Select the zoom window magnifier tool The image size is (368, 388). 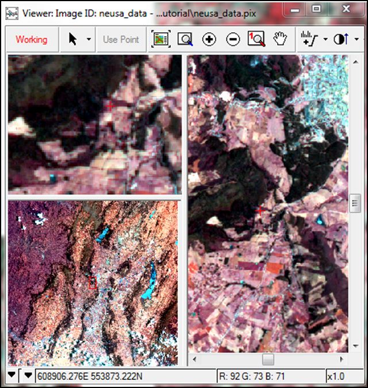point(185,39)
